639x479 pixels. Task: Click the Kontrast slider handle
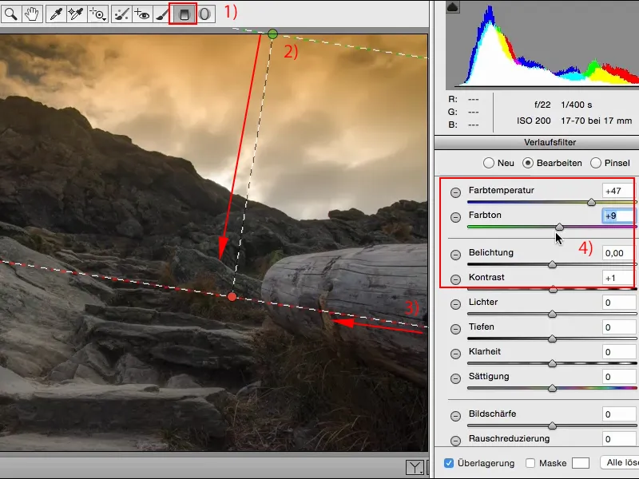[x=553, y=290]
